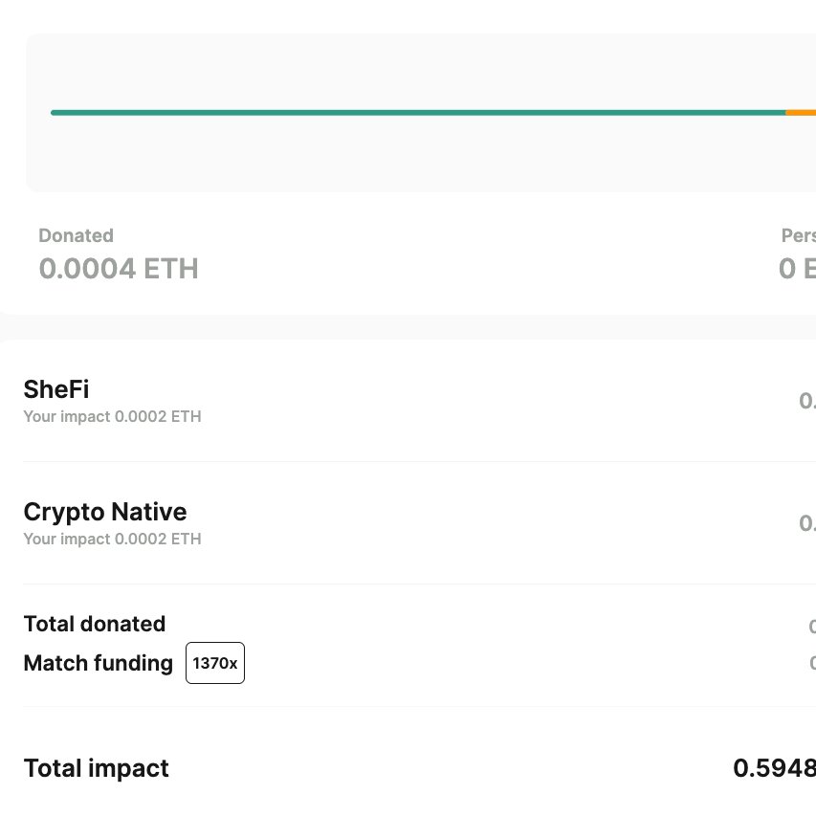Click the Crypto Native row amount on the right
816x816 pixels.
point(807,523)
